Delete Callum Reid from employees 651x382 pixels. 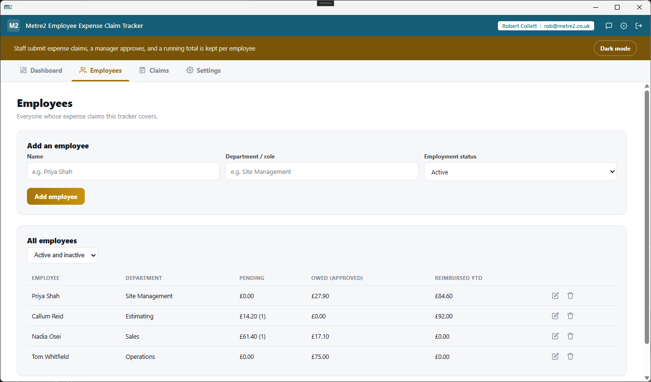(570, 316)
